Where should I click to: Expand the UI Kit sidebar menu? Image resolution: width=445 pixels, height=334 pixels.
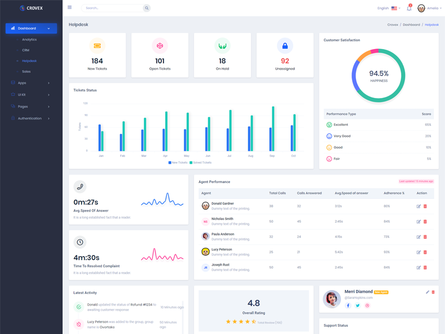tap(31, 95)
